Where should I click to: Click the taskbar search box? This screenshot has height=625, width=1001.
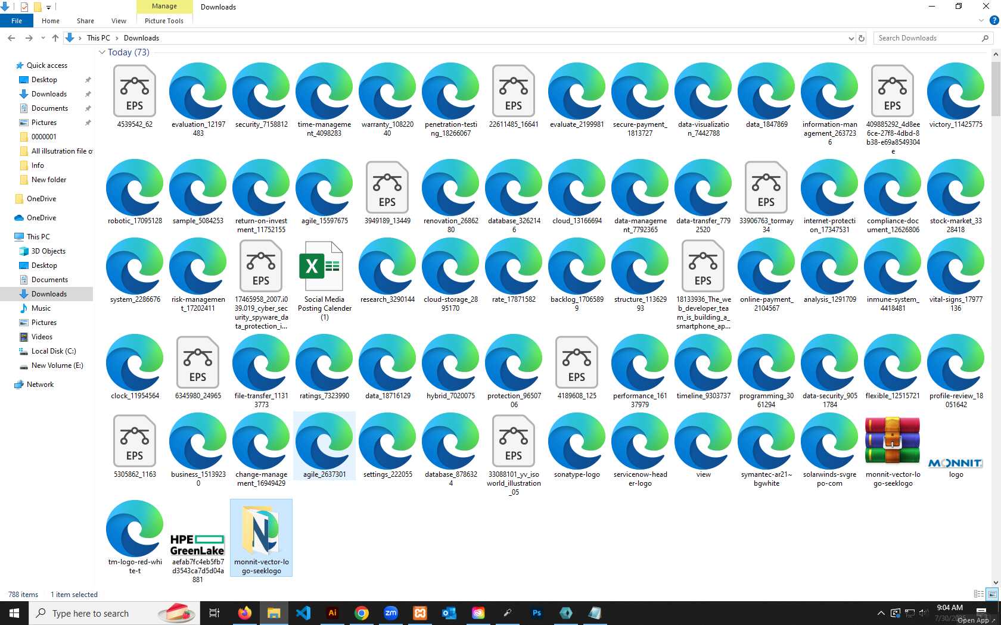pyautogui.click(x=114, y=613)
